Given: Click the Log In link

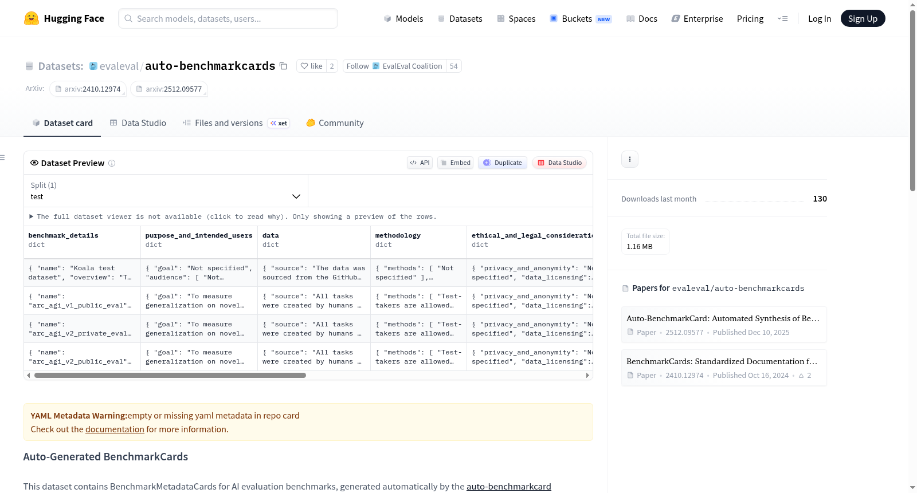Looking at the screenshot, I should click(820, 18).
